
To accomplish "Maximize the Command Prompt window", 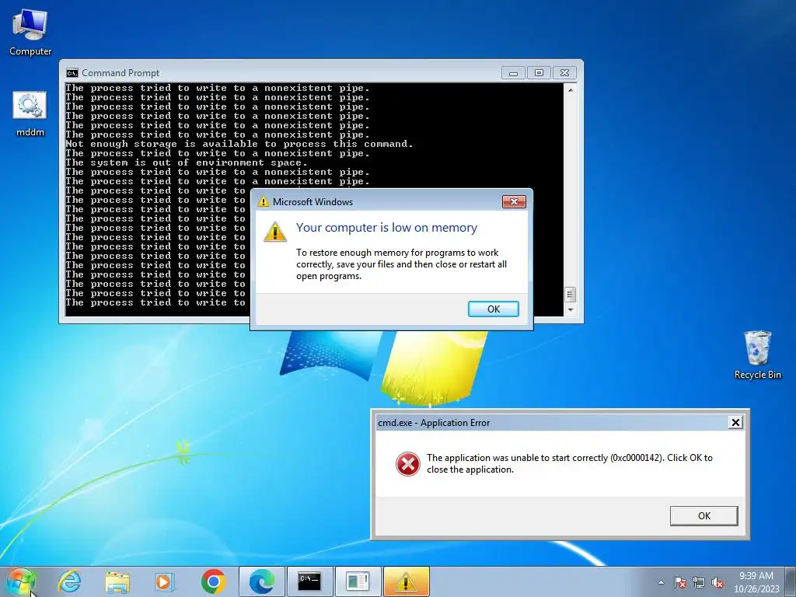I will pyautogui.click(x=539, y=73).
